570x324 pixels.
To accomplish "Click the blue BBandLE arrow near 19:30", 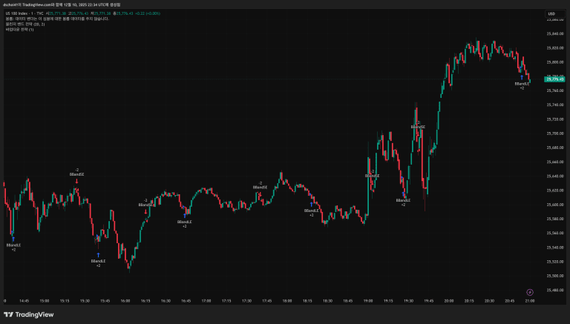I will coord(403,194).
